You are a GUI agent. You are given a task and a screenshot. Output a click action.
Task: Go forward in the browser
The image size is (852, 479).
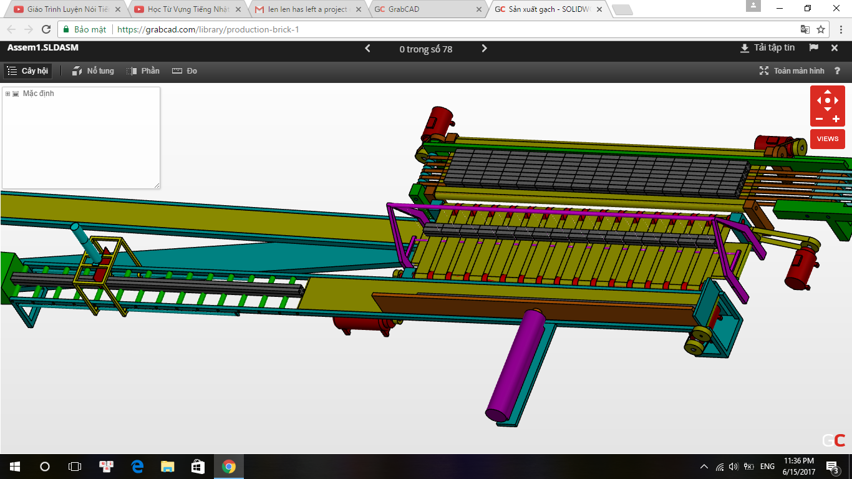coord(29,29)
